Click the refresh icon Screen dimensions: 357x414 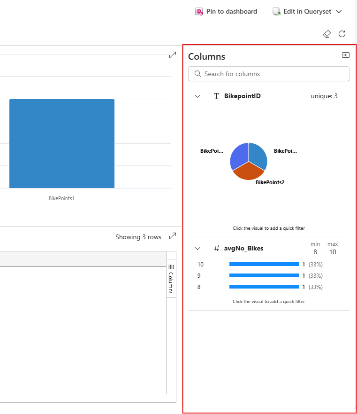tap(342, 34)
